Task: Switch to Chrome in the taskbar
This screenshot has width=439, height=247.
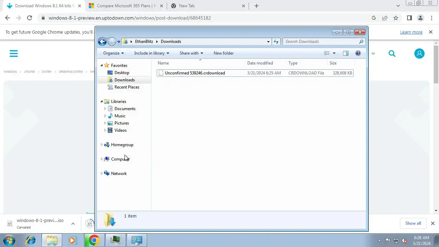Action: [94, 240]
